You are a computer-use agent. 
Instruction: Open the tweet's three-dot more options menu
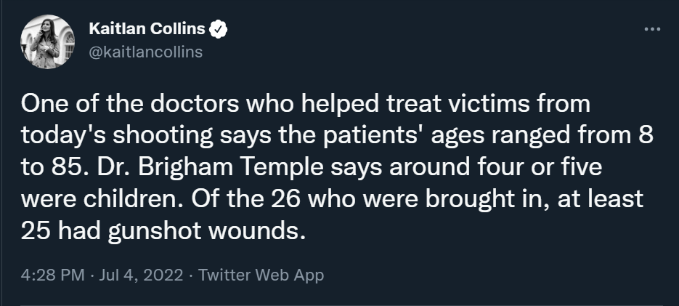tap(652, 30)
